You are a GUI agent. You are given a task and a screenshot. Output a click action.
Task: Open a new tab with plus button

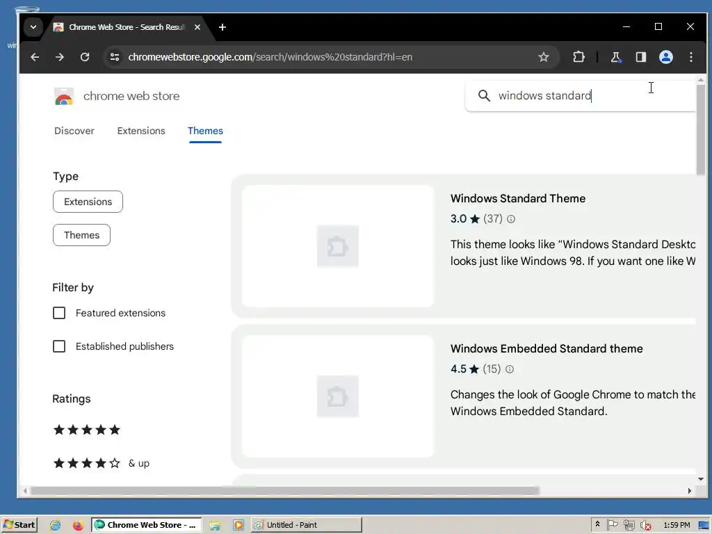(222, 27)
